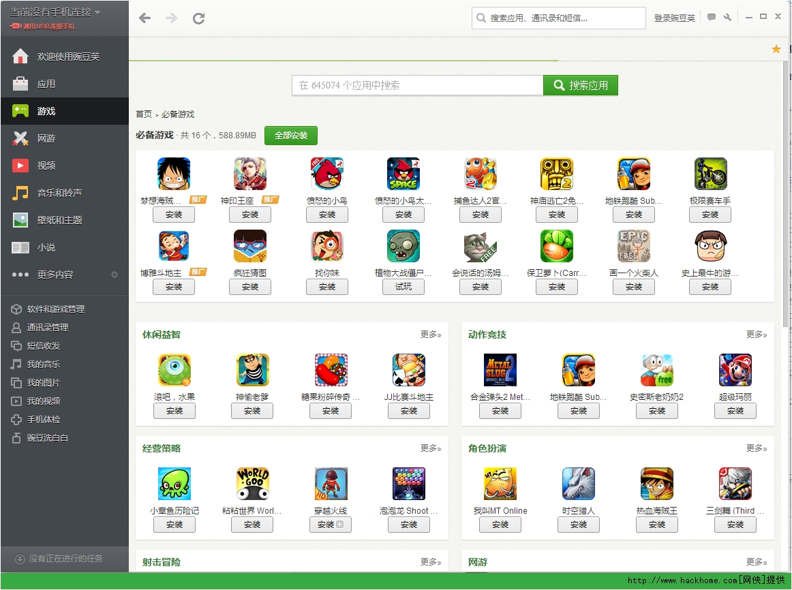Open the 应用 sidebar section
This screenshot has width=792, height=590.
click(x=65, y=84)
